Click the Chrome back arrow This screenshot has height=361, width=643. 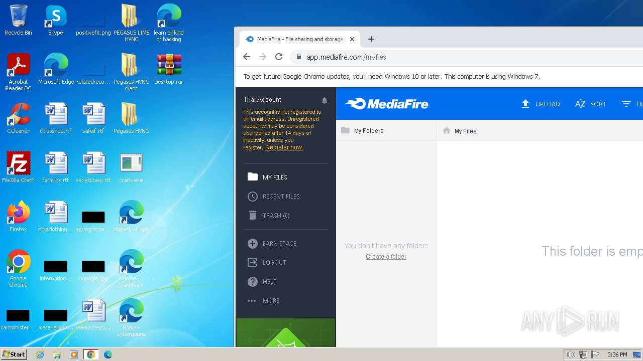pyautogui.click(x=247, y=57)
